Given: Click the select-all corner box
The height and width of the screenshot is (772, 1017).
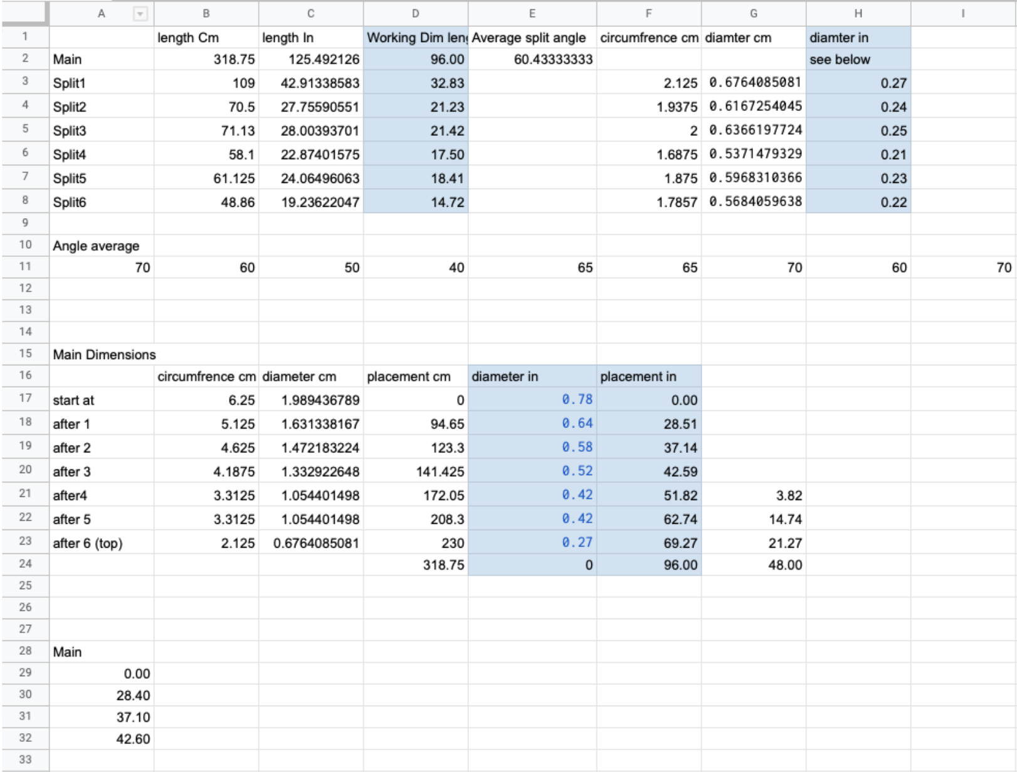Looking at the screenshot, I should (x=25, y=13).
